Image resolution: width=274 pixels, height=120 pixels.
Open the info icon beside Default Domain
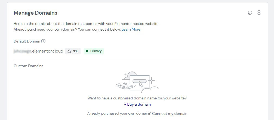[x=43, y=41]
